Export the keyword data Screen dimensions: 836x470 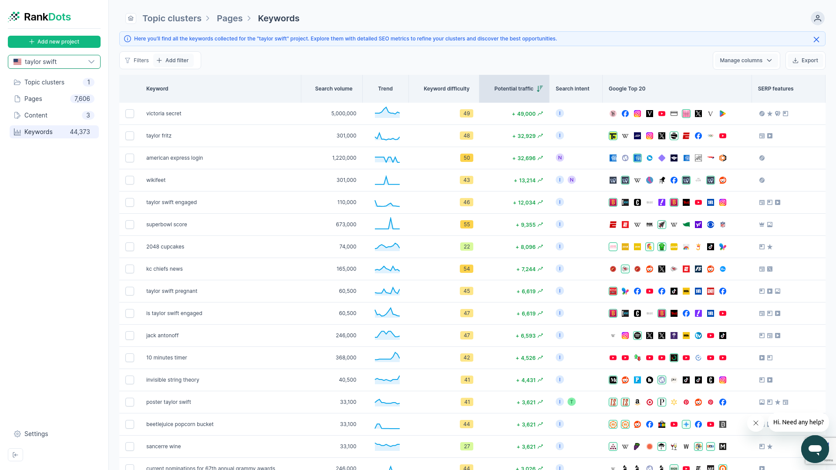[805, 60]
